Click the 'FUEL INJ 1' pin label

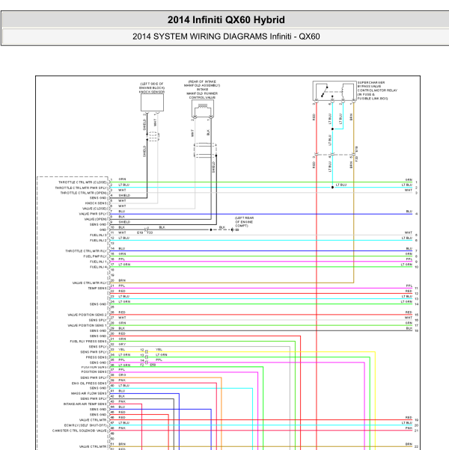[x=98, y=262]
